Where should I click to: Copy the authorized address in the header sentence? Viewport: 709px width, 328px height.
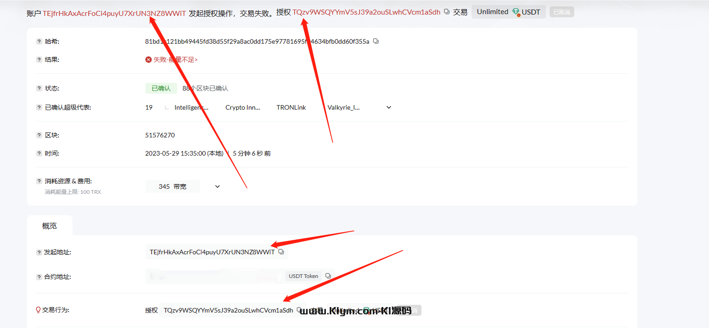447,12
